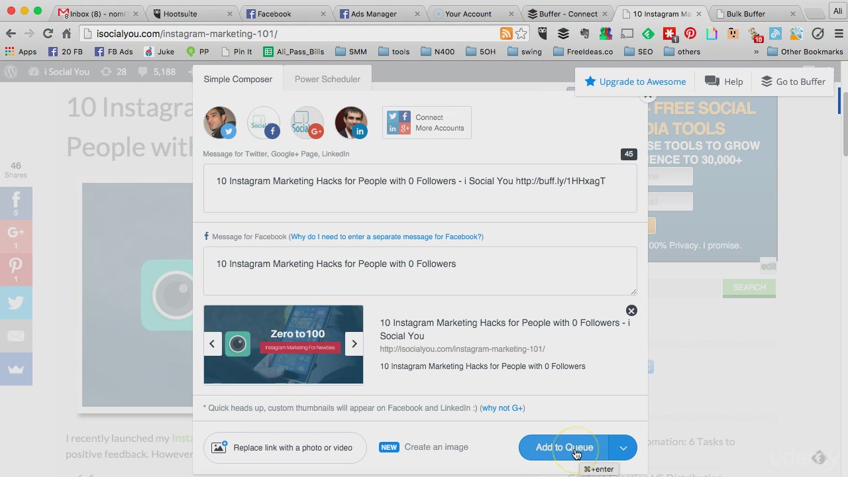Open the FreeIdeas.co bookmarks folder
The image size is (848, 477).
(x=583, y=52)
